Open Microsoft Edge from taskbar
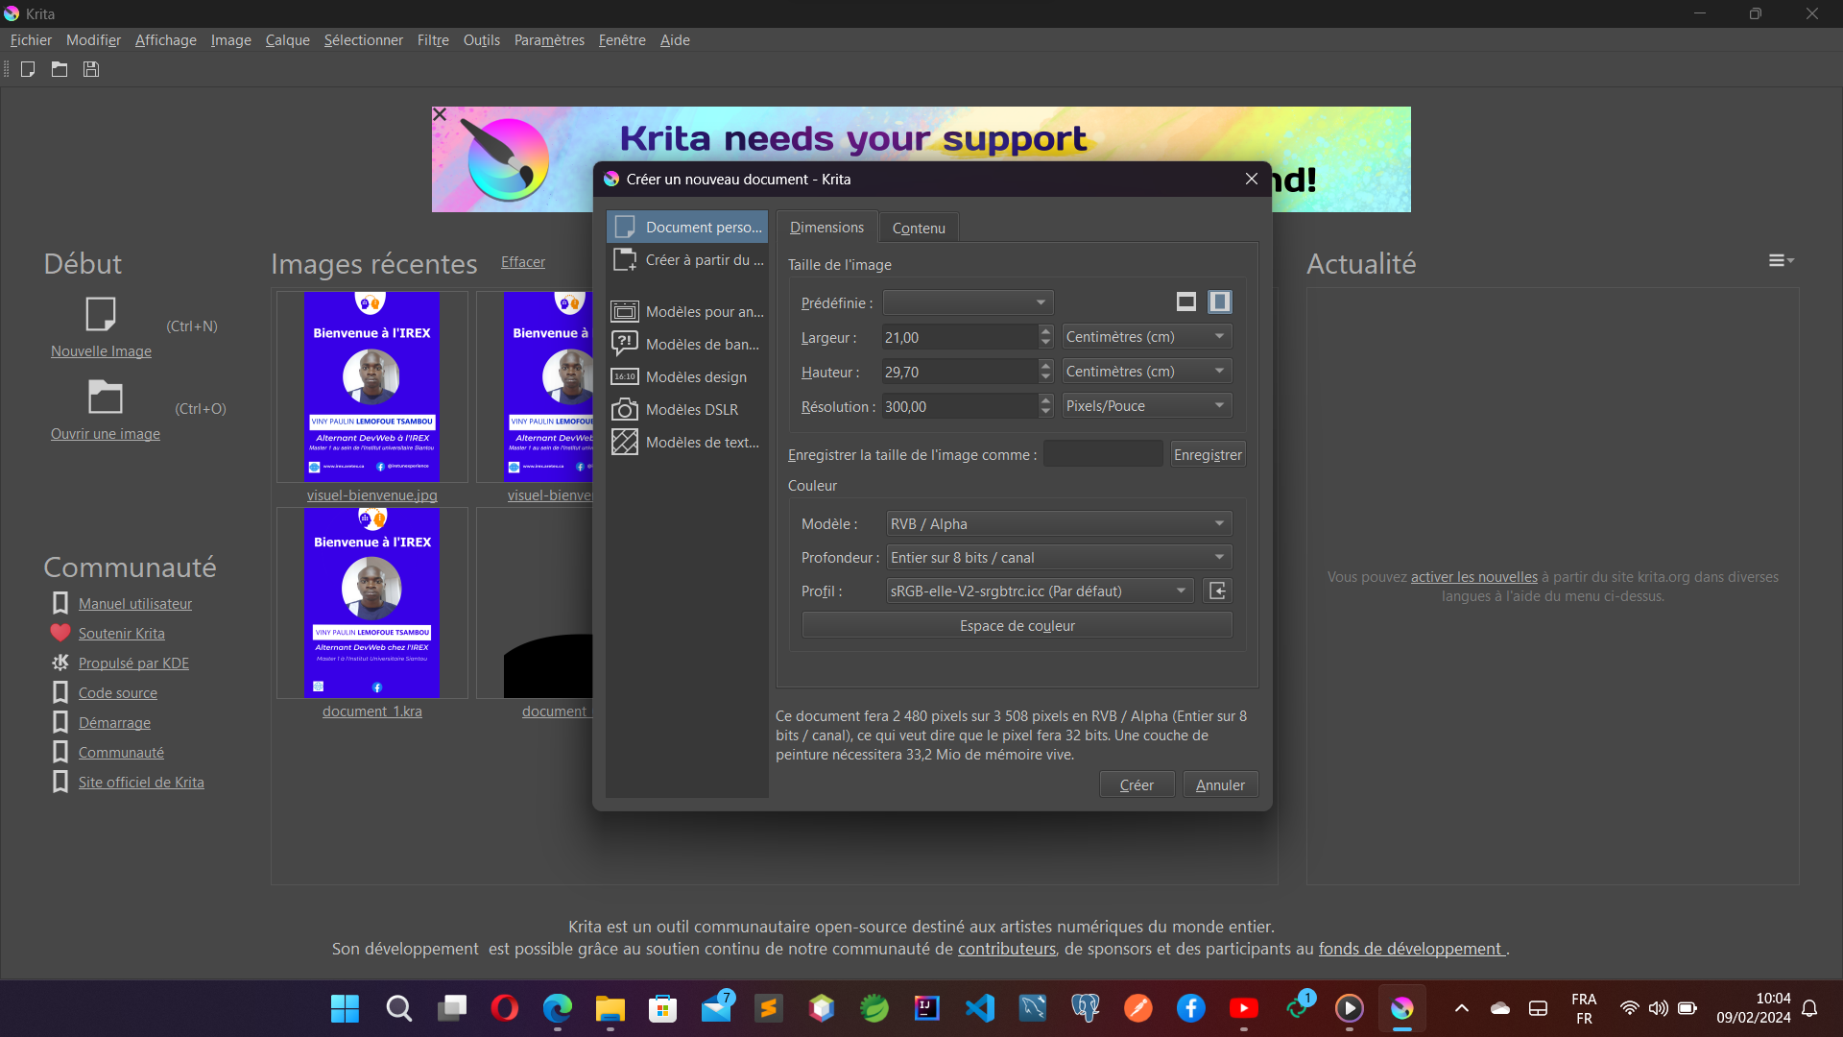Viewport: 1843px width, 1037px height. pyautogui.click(x=557, y=1008)
